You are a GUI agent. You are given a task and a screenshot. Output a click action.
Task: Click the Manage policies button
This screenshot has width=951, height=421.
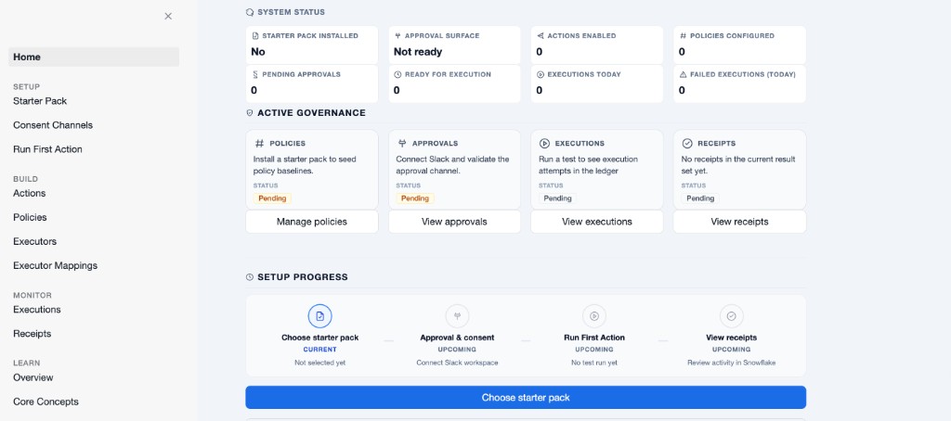pyautogui.click(x=312, y=222)
